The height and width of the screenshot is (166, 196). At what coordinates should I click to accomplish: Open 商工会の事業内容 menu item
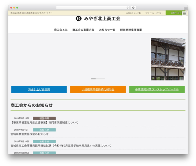pyautogui.click(x=83, y=30)
